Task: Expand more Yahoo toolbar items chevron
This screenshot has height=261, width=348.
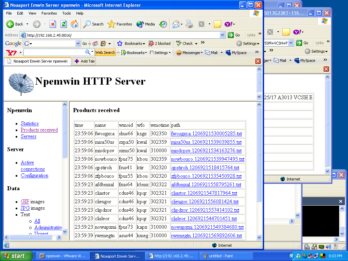Action: 257,52
